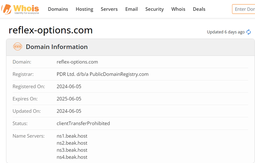Click the Expires On date 2025-06-05
This screenshot has height=163, width=255.
(x=69, y=99)
